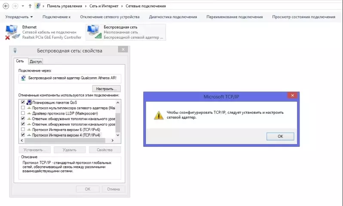Click the back navigation arrow

[x=6, y=6]
